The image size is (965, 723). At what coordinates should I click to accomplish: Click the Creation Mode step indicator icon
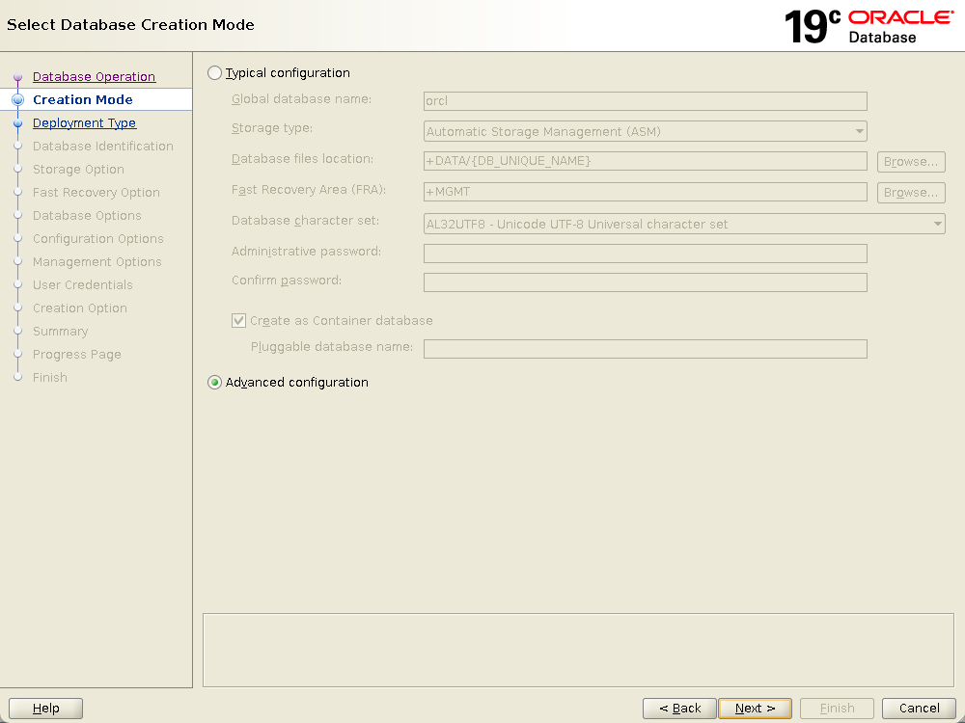[17, 99]
